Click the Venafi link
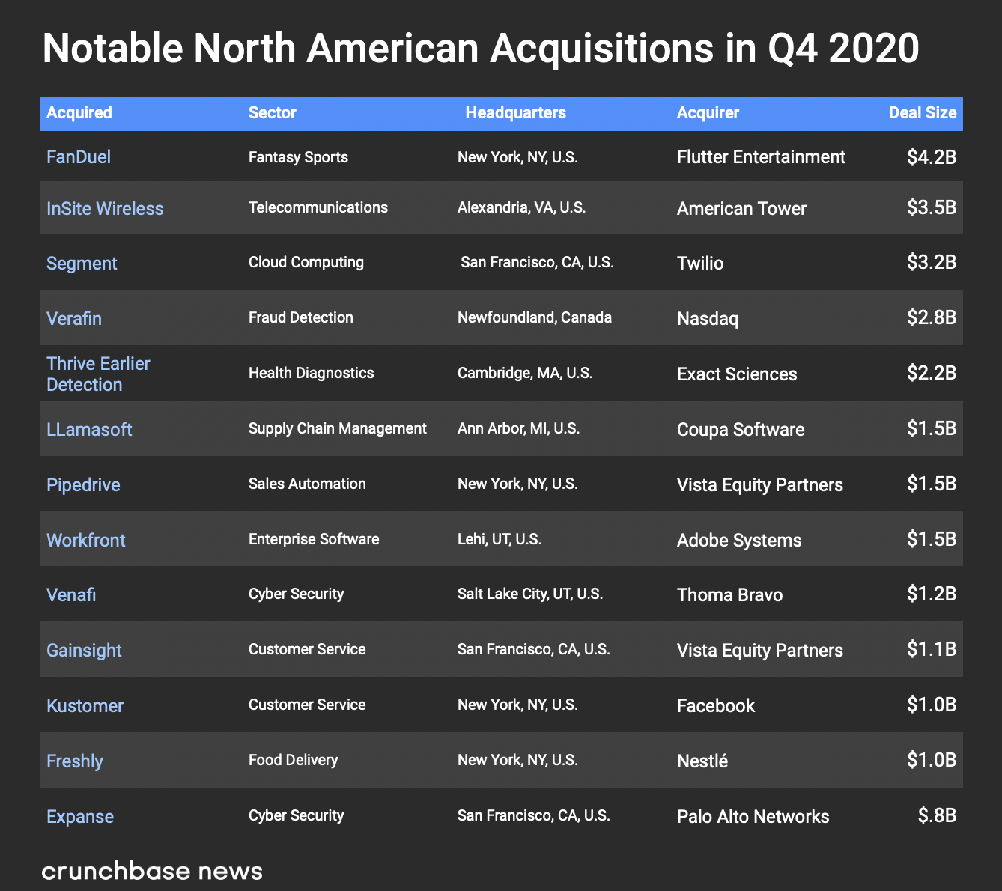 pyautogui.click(x=71, y=595)
